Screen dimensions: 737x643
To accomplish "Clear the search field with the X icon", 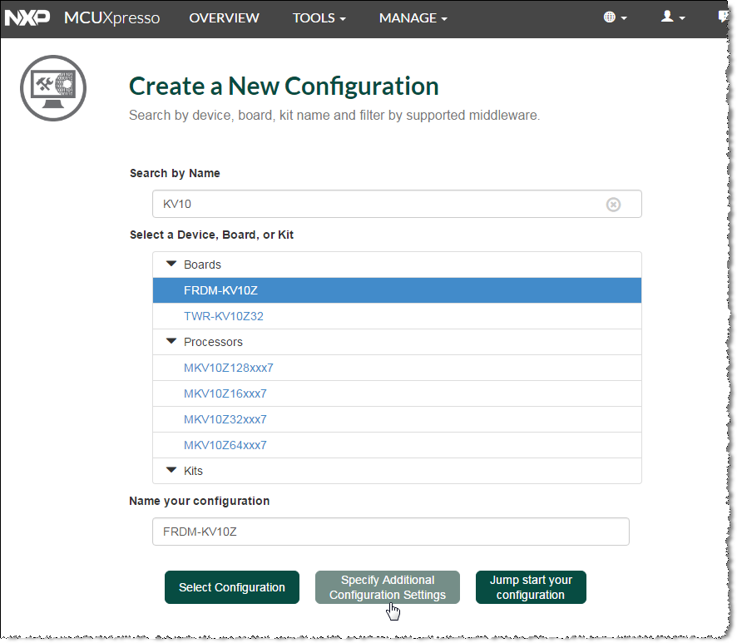I will pyautogui.click(x=613, y=205).
